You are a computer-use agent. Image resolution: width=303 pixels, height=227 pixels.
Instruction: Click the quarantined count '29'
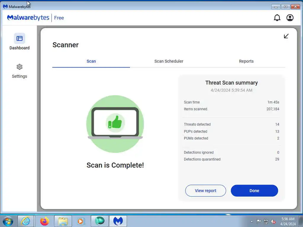[277, 159]
